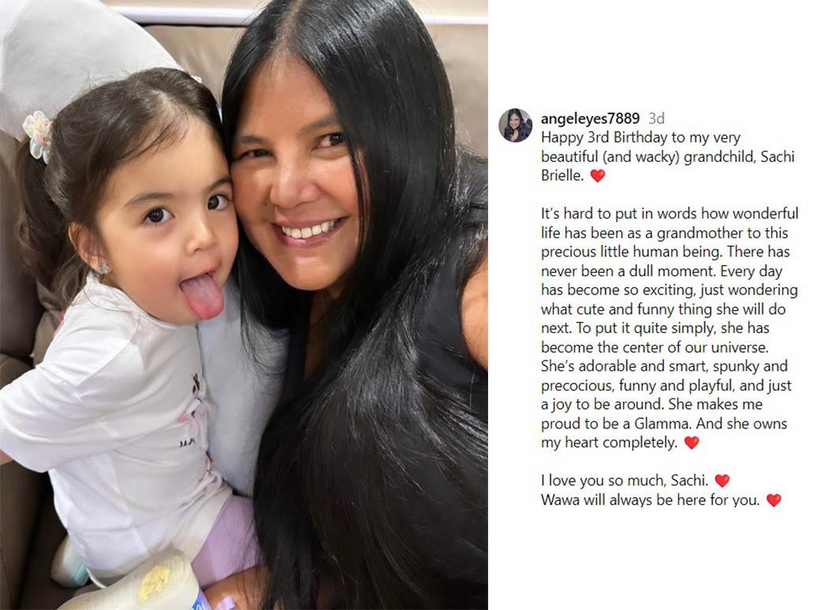Click the heart after always be here for you

774,500
